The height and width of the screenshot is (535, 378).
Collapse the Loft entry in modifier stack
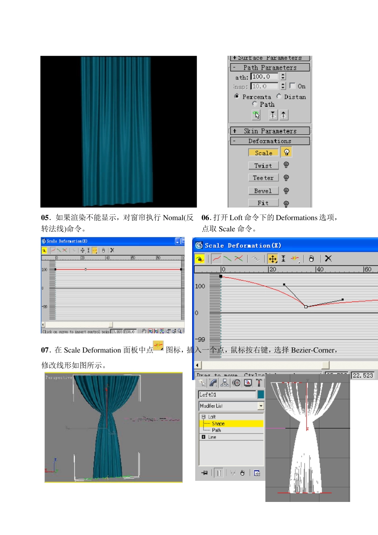(x=204, y=417)
